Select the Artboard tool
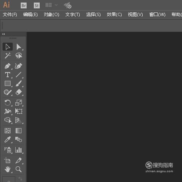 pyautogui.click(x=7, y=160)
